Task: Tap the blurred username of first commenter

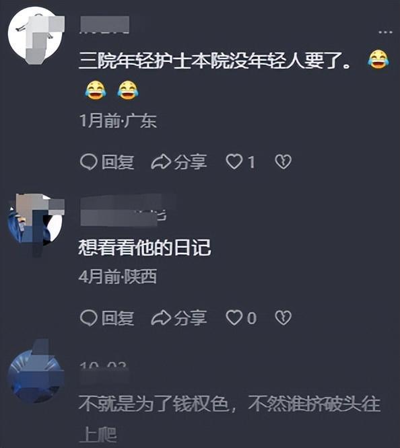Action: (104, 25)
